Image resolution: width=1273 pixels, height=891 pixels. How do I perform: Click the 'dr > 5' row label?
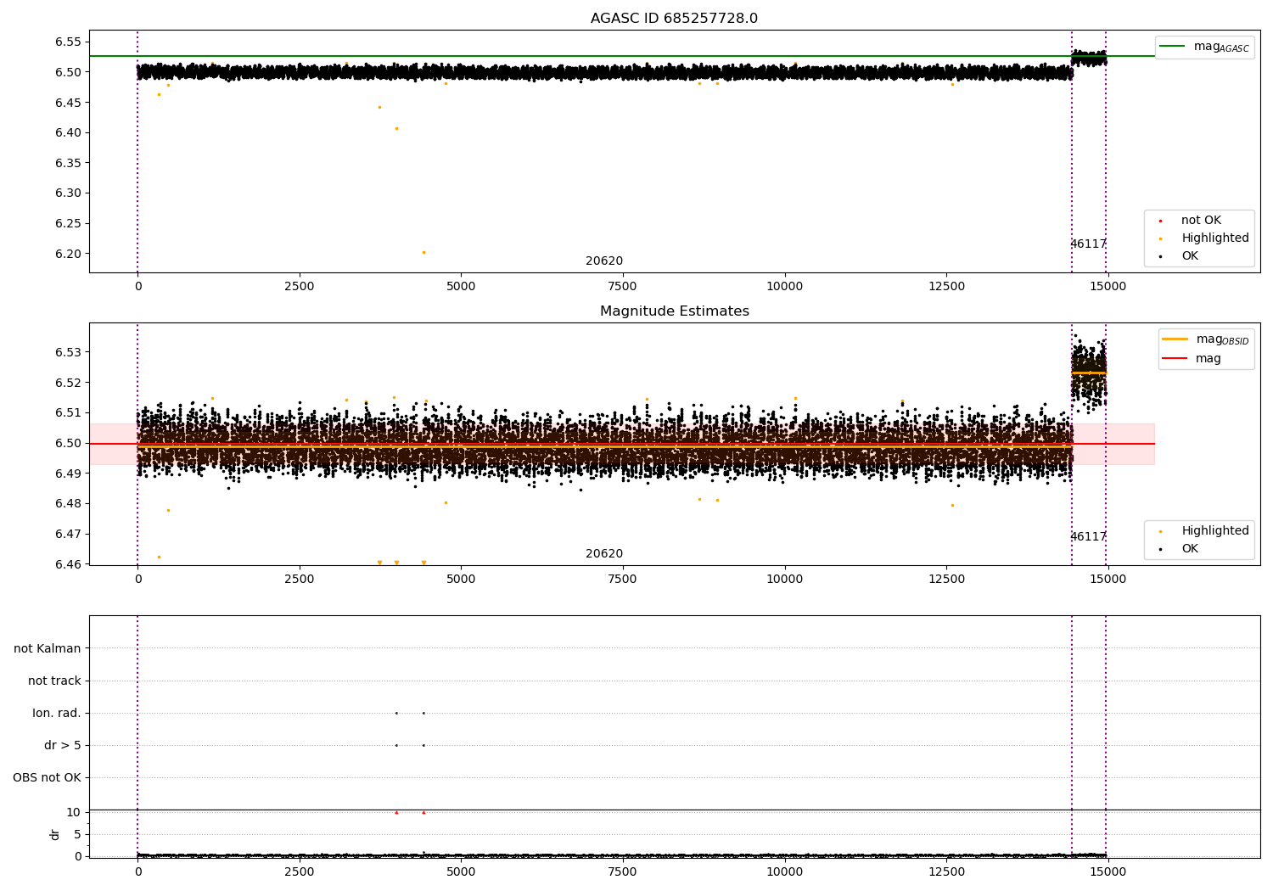tap(63, 745)
